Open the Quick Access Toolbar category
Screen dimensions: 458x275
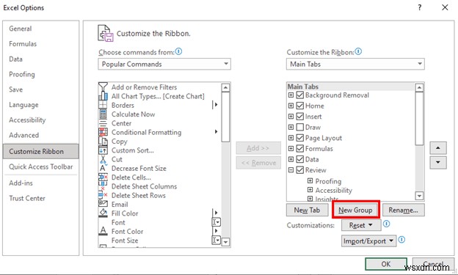[41, 166]
